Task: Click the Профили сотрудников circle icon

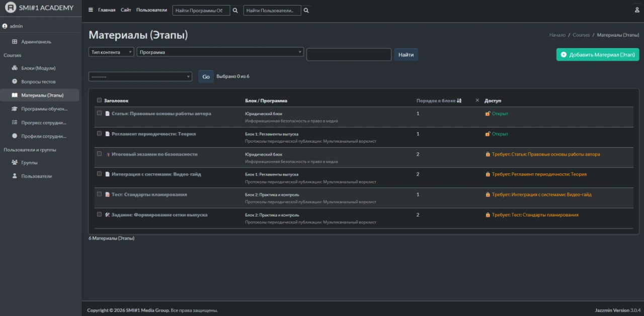Action: (15, 136)
